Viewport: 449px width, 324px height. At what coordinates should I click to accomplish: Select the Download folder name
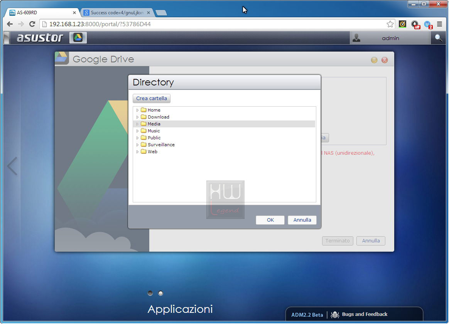[159, 117]
